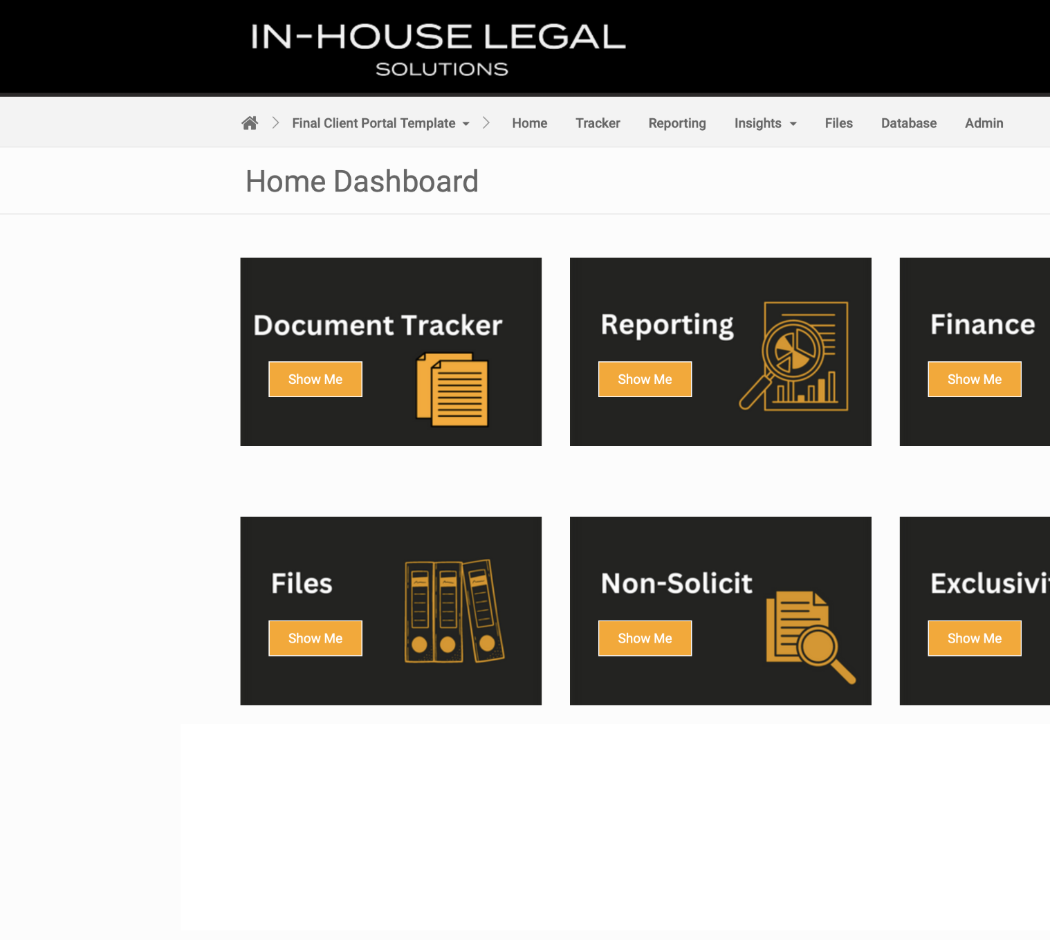Click the magnifier report icon on Reporting card

tap(794, 355)
